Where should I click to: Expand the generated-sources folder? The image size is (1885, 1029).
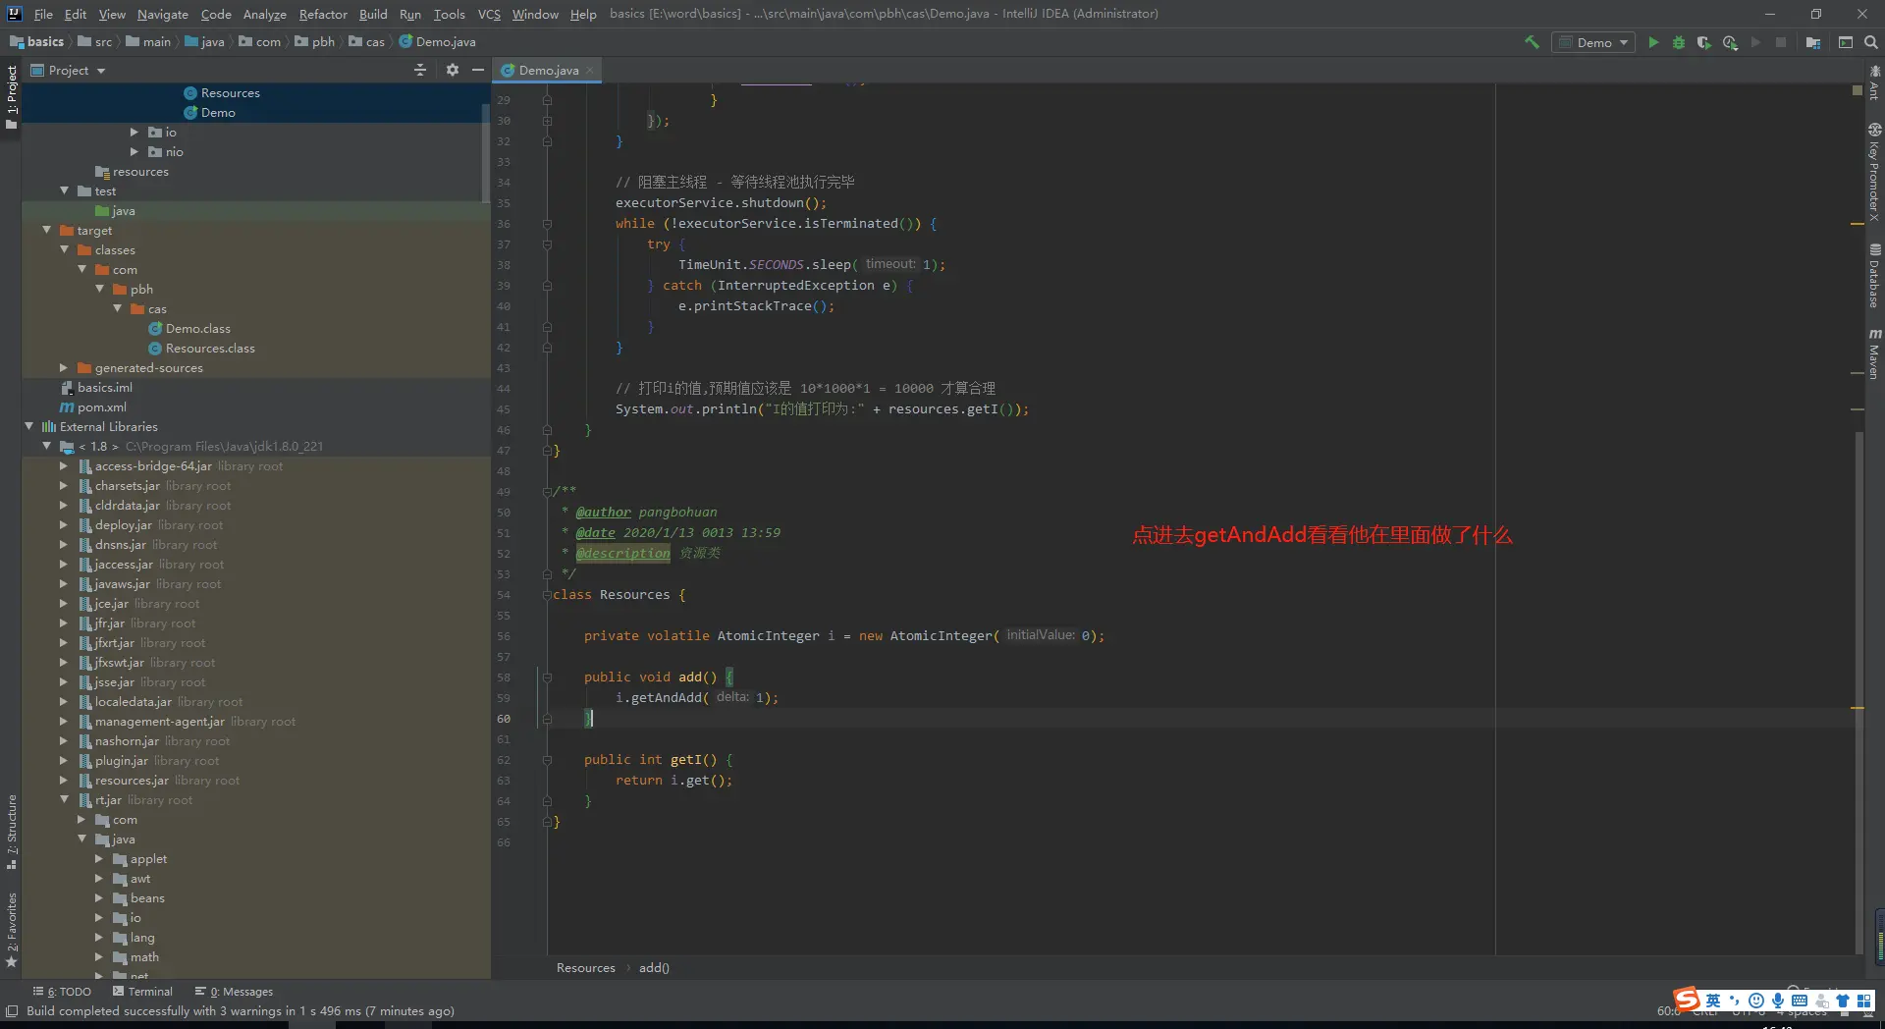[x=64, y=368]
